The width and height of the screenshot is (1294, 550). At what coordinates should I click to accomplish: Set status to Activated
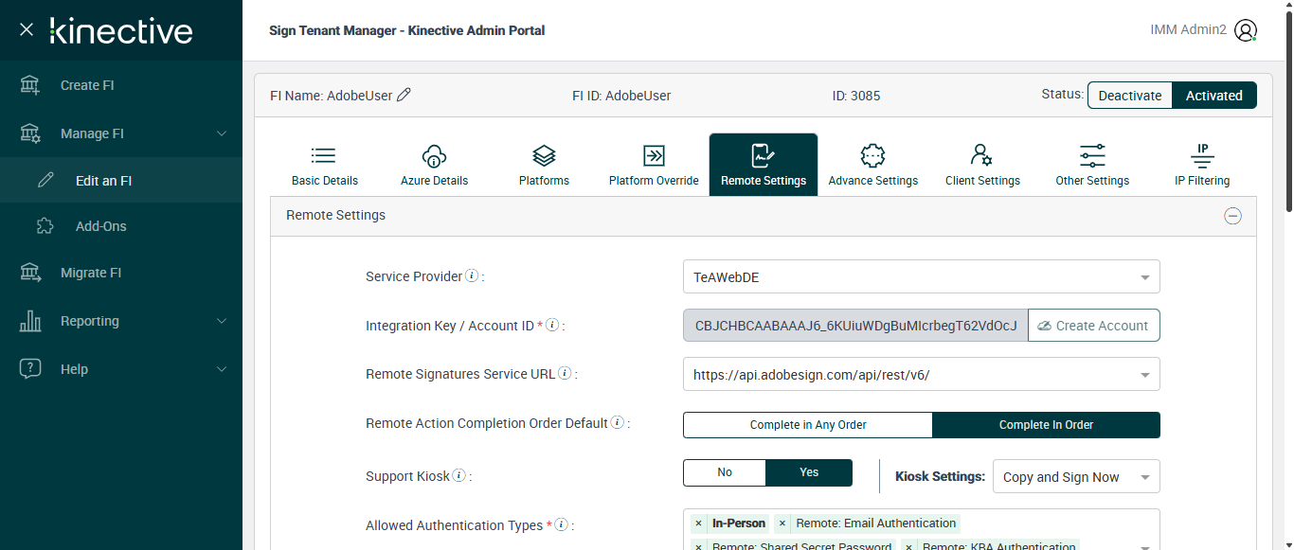pos(1214,96)
